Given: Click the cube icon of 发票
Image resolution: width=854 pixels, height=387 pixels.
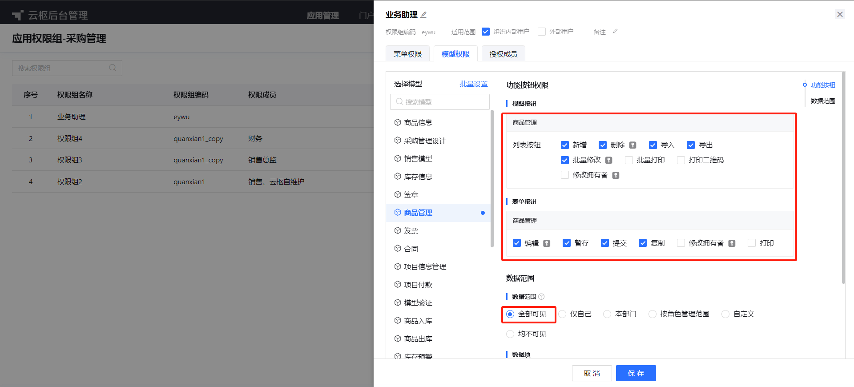Looking at the screenshot, I should pos(398,230).
